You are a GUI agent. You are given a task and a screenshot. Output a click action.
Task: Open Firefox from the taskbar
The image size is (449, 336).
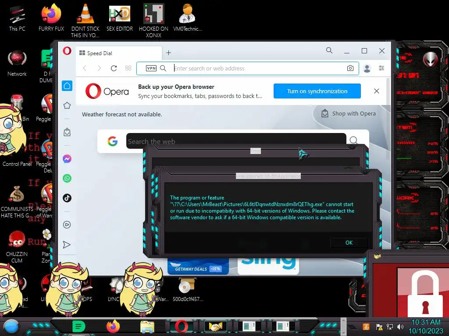pos(113,326)
